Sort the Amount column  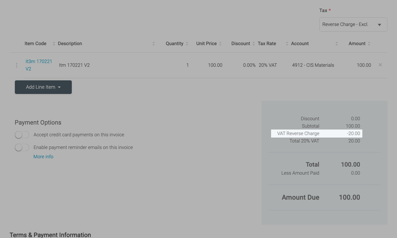pos(369,44)
